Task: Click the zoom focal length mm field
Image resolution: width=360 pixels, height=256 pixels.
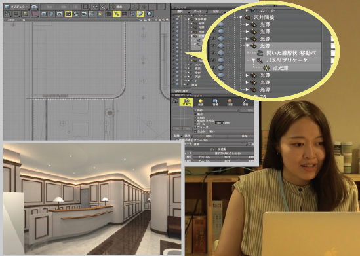Action: (x=220, y=123)
